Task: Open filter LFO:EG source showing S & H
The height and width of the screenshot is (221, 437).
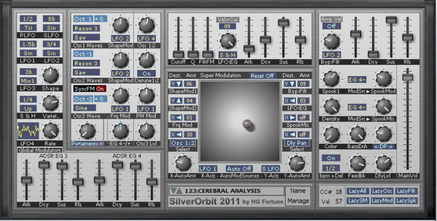Action: click(x=228, y=55)
